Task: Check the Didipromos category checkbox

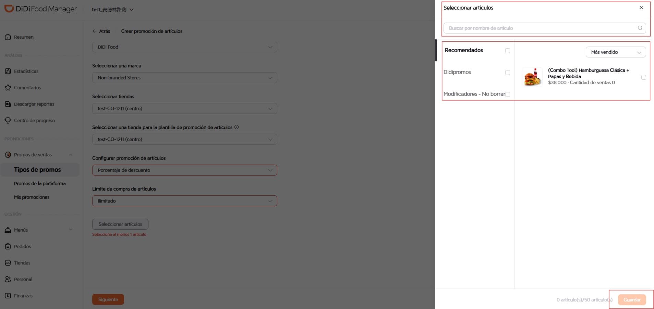Action: [508, 72]
